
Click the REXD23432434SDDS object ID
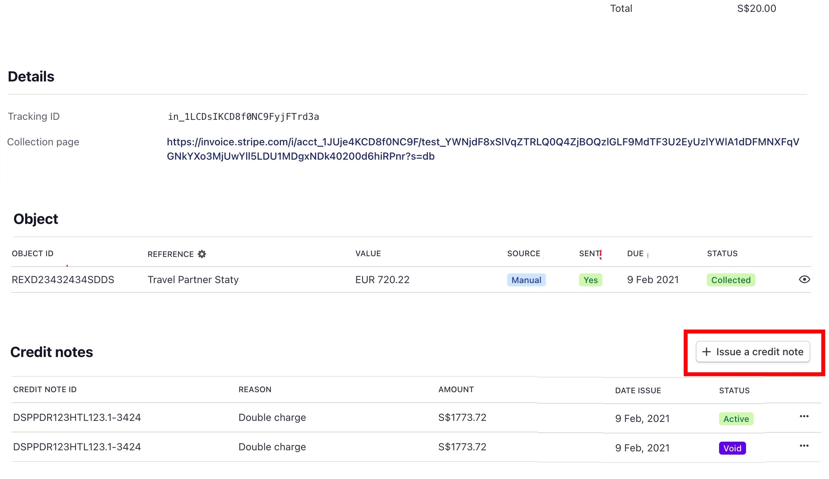pos(63,280)
